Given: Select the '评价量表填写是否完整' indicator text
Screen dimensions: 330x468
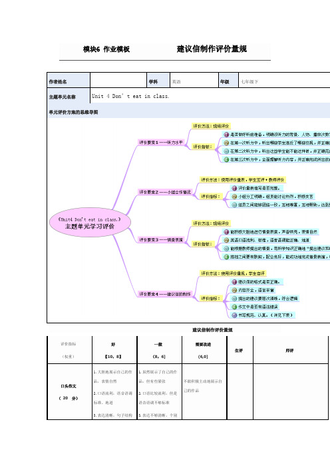Looking at the screenshot, I should point(259,188).
